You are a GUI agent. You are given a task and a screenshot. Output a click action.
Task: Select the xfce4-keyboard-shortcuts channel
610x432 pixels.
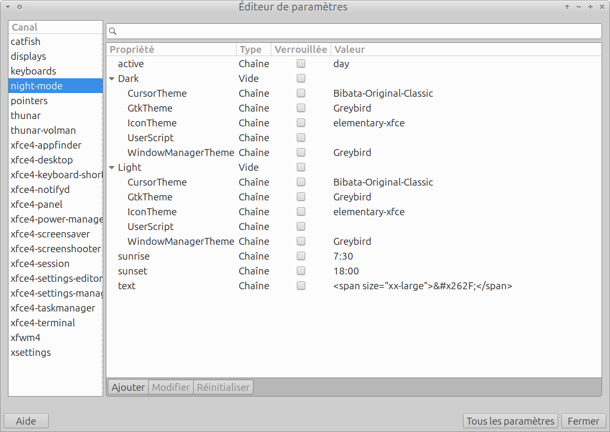coord(55,174)
